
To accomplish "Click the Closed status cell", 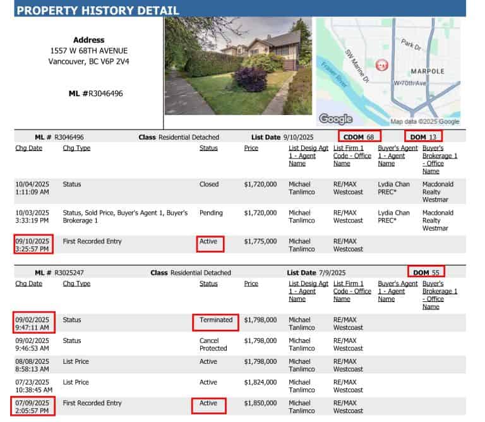I will tap(209, 184).
